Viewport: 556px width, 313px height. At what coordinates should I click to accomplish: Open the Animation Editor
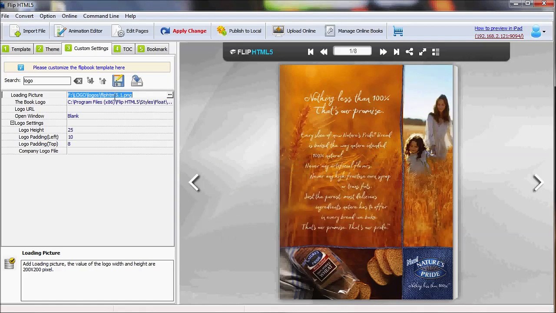click(79, 31)
